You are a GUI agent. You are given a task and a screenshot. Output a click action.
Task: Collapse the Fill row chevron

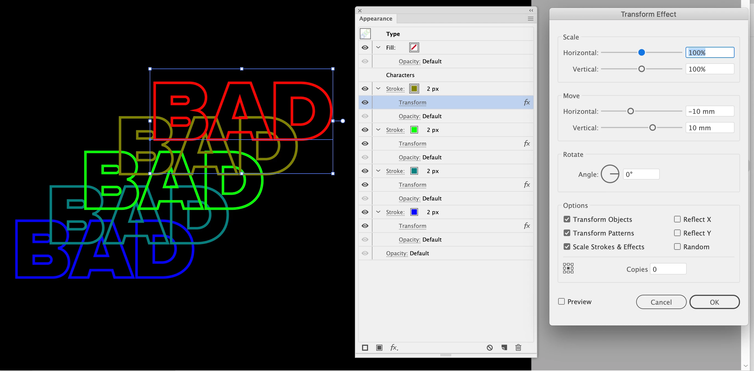tap(378, 47)
